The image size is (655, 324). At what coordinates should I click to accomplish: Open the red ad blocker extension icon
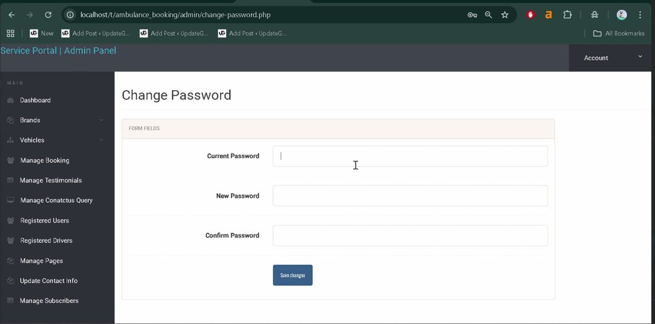click(530, 15)
